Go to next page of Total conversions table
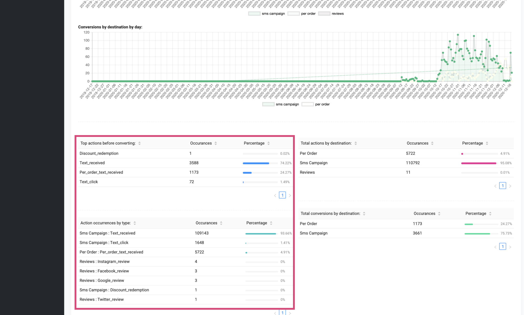 coord(510,247)
